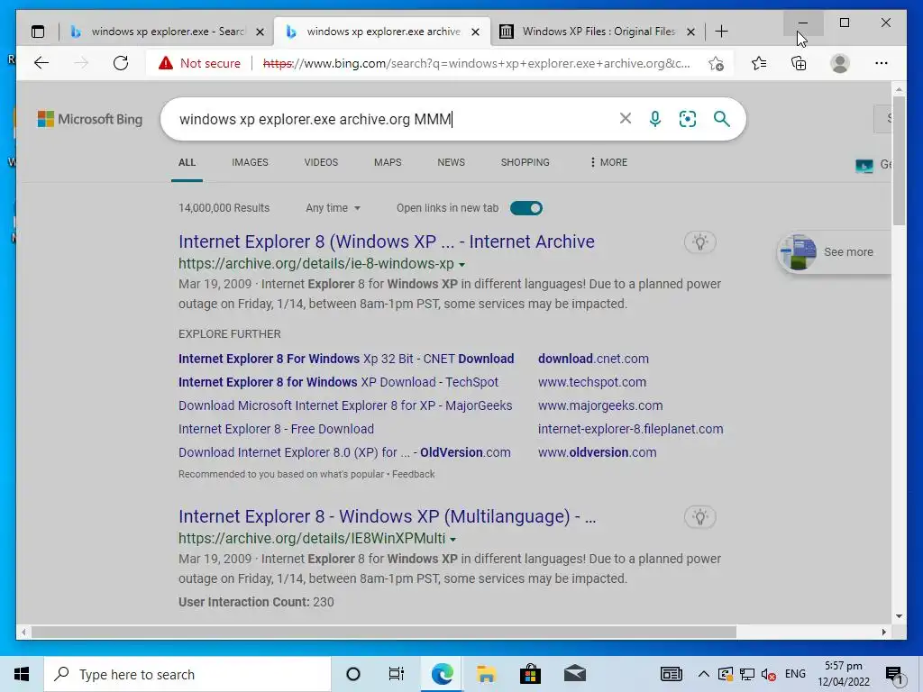Close the first 'windows xp explorer.exe - Search' tab
The width and height of the screenshot is (923, 692).
260,32
